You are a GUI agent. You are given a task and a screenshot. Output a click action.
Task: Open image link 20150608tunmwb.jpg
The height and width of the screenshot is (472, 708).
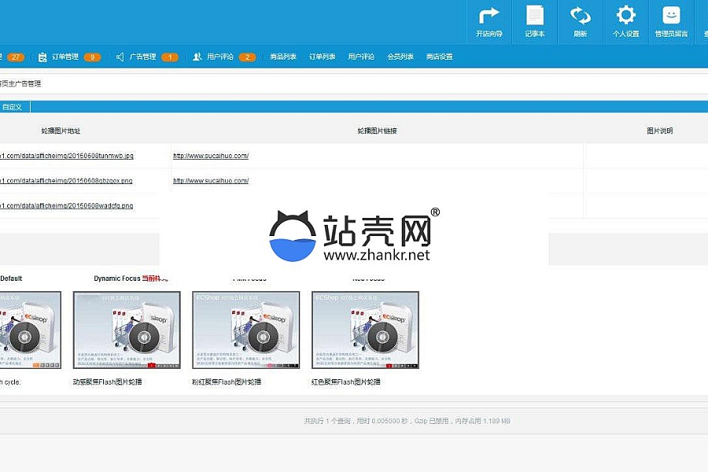[67, 156]
